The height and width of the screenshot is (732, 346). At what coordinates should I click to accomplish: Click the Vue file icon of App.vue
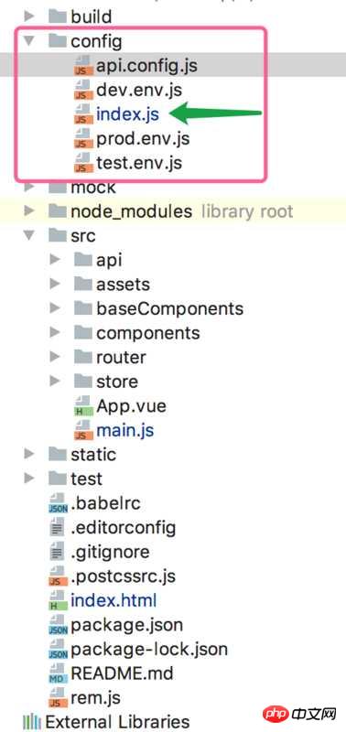[83, 405]
